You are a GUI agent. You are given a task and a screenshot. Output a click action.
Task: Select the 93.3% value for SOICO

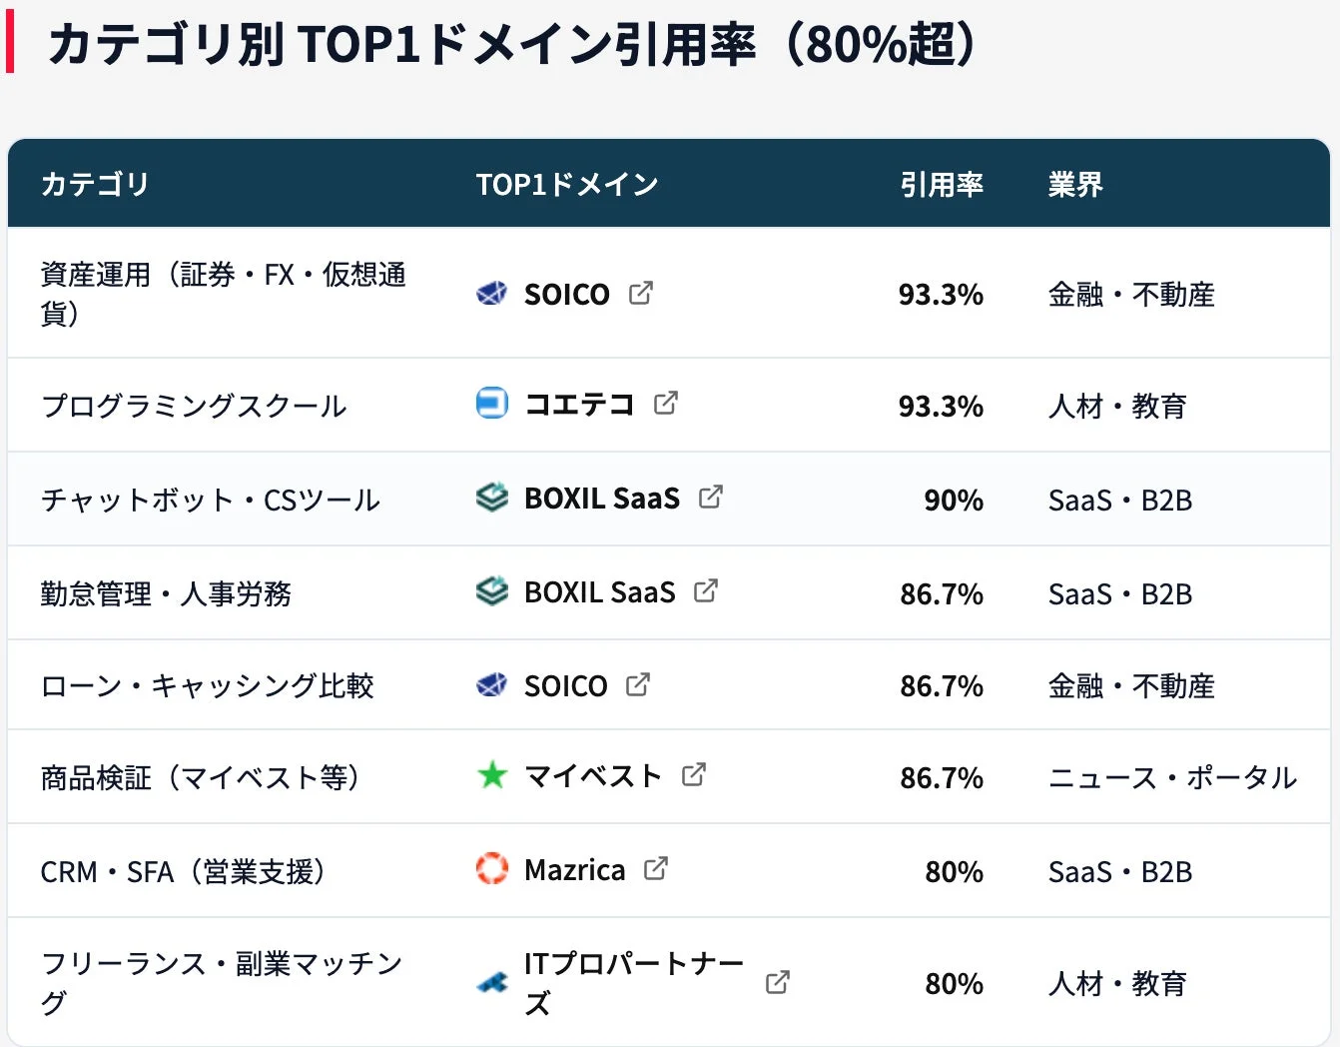tap(940, 294)
